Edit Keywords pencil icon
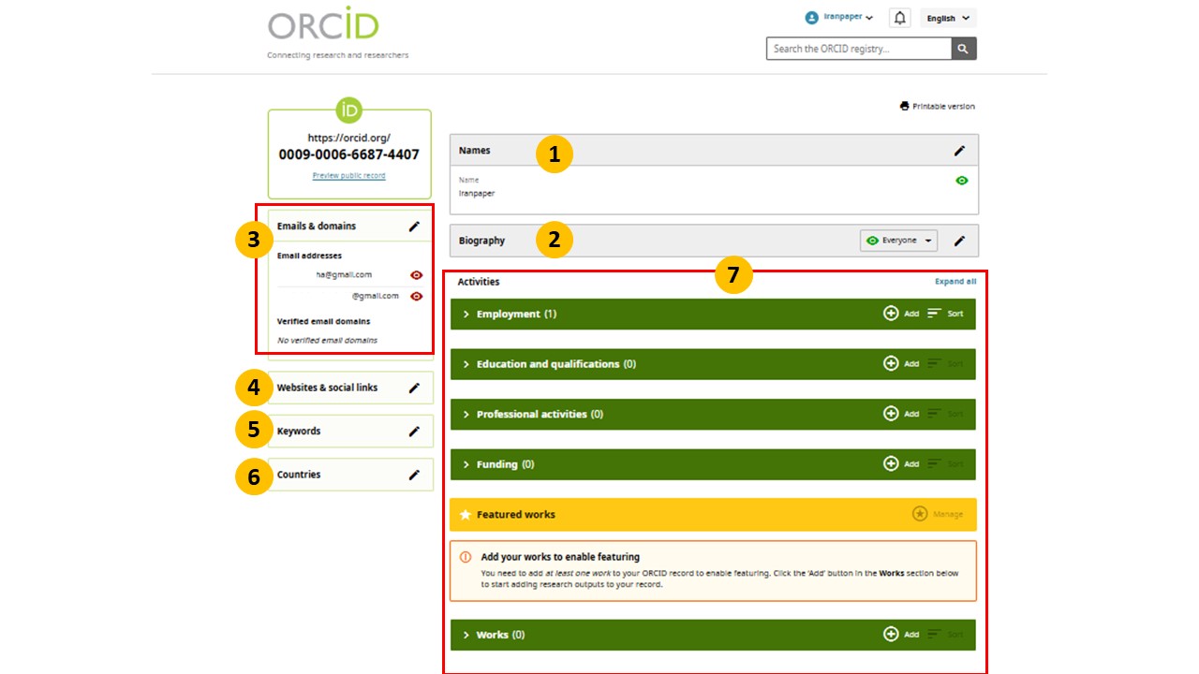Screen dimensions: 1199x674 point(414,432)
